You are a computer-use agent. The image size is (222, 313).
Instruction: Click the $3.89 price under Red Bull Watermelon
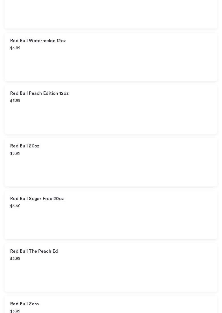pos(15,48)
